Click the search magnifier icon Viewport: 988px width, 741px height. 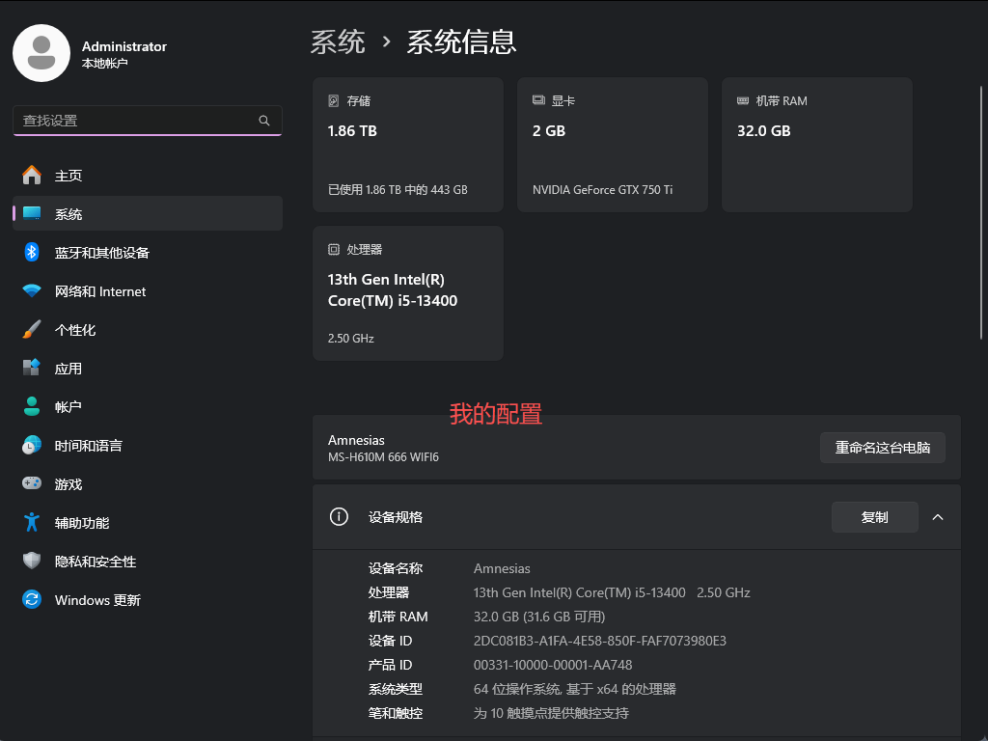pyautogui.click(x=264, y=121)
